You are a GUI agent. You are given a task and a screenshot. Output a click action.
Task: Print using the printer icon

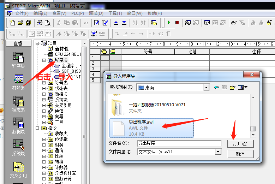point(40,23)
